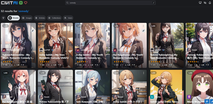213x104 pixels.
Task: Open the Iroha Isshiki My Teen Romantic Comedy SNAFU card
Action: [x=55, y=45]
